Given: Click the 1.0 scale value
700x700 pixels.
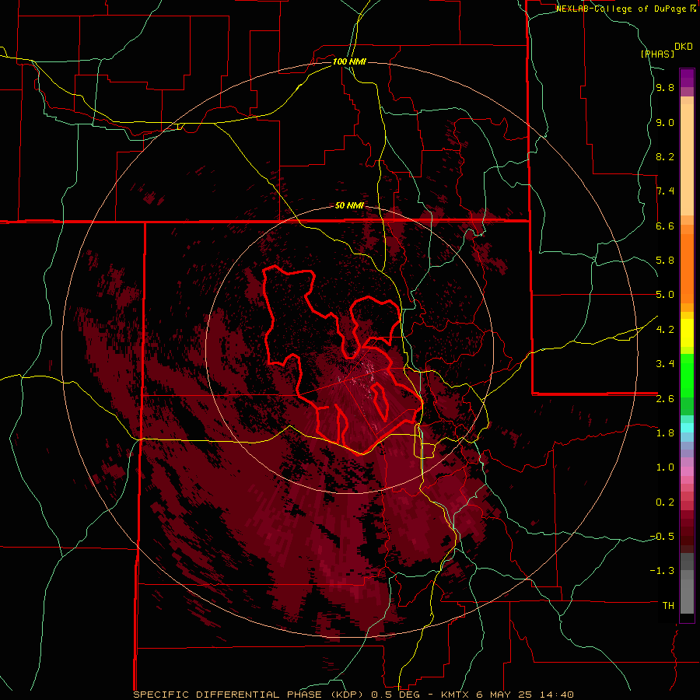Looking at the screenshot, I should pos(665,467).
